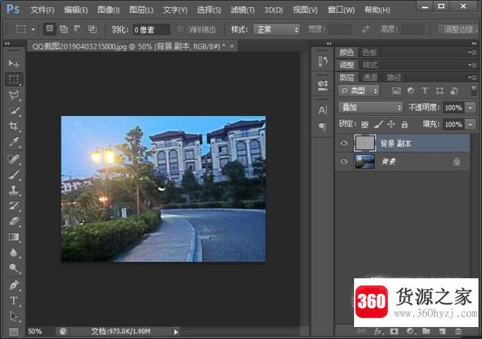482x339 pixels.
Task: Choose Subtract from Selection mode
Action: click(78, 29)
